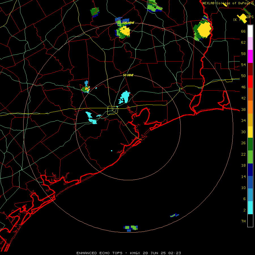Screen dimensions: 255x255
Task: Click the "42" scale label
Action: [x=243, y=98]
